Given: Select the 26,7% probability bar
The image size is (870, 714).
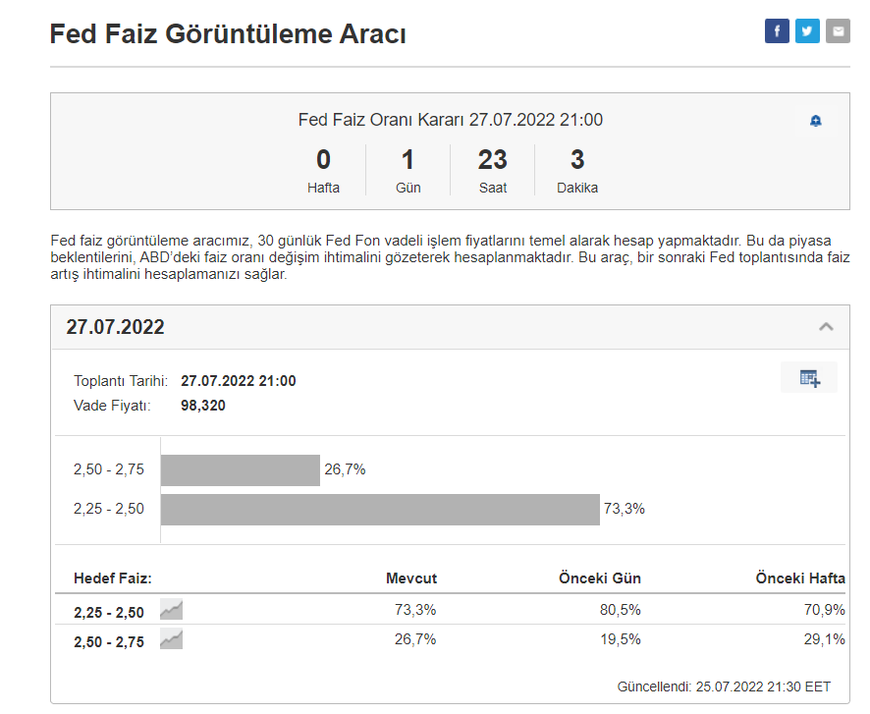Looking at the screenshot, I should (241, 470).
